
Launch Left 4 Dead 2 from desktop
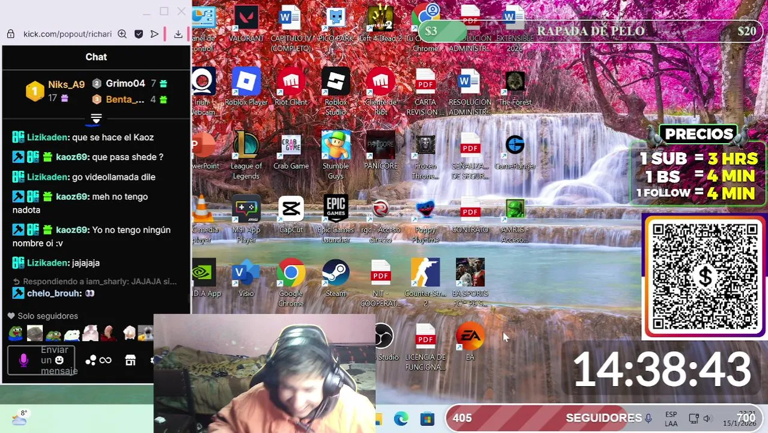380,24
